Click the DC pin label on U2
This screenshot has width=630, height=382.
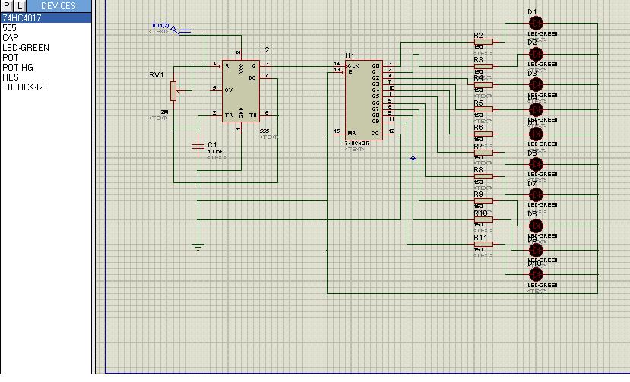(252, 78)
